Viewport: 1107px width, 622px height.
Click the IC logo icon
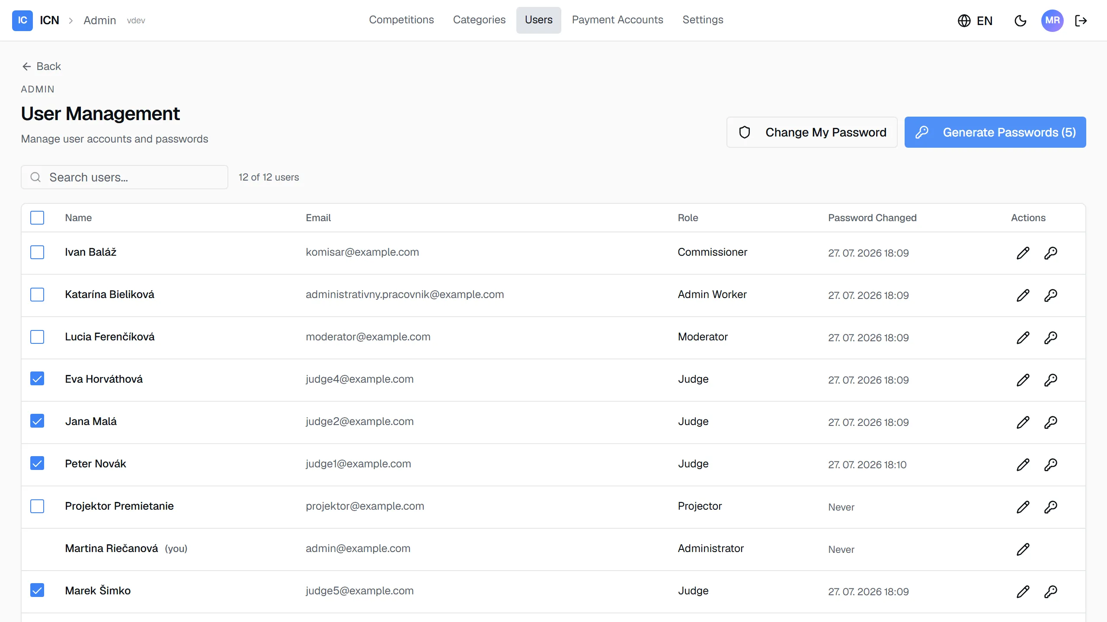[22, 20]
